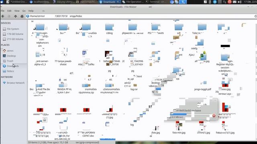Select the eeeea(1)(1)(1)(1).jpg thumbnail
The height and width of the screenshot is (144, 257).
[109, 110]
